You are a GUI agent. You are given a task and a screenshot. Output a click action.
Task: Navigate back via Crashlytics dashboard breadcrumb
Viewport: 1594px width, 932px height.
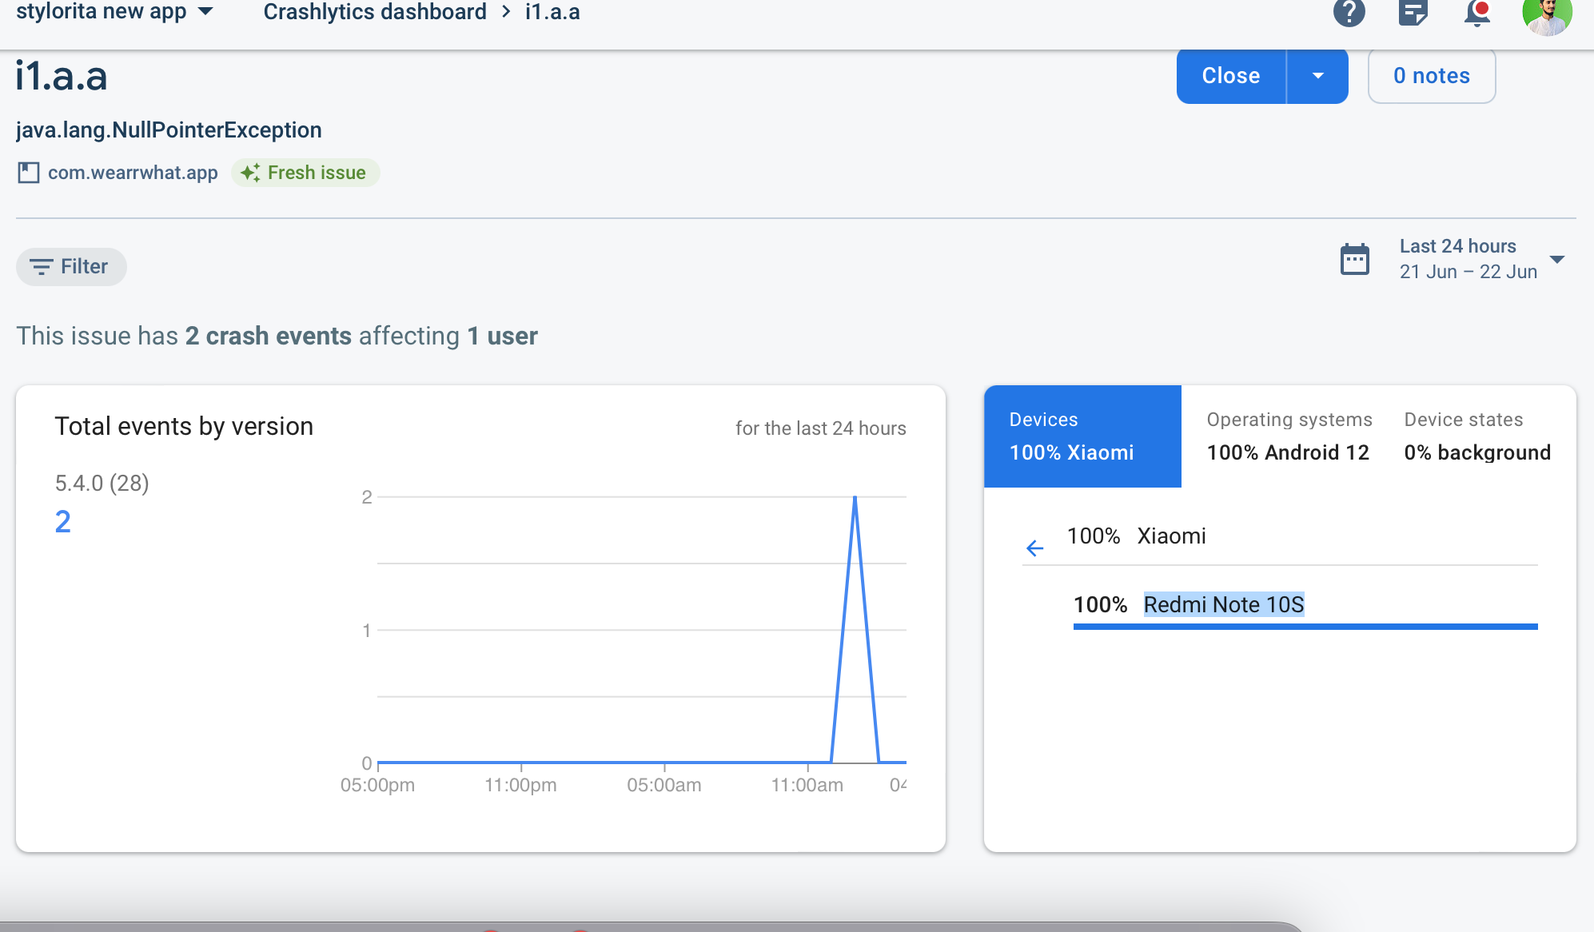[x=375, y=12]
